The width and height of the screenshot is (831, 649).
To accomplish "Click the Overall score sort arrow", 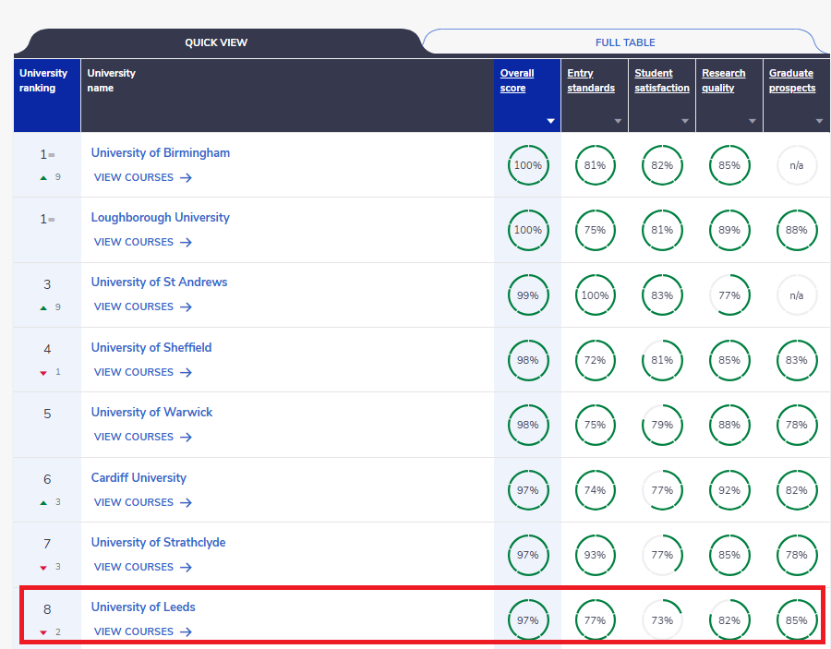I will pyautogui.click(x=550, y=121).
